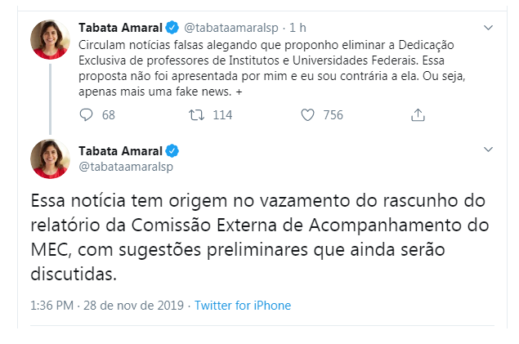Screen dimensions: 519x344
Task: Click @tabataamaralsp handle below second name
Action: [x=125, y=166]
